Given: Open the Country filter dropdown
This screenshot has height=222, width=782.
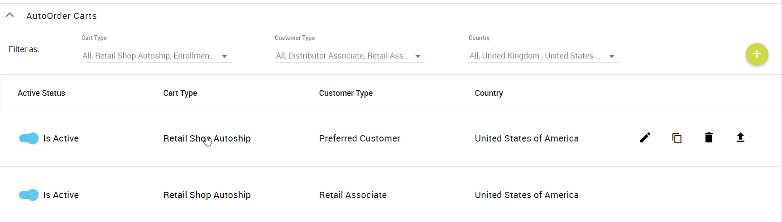Looking at the screenshot, I should (x=543, y=56).
